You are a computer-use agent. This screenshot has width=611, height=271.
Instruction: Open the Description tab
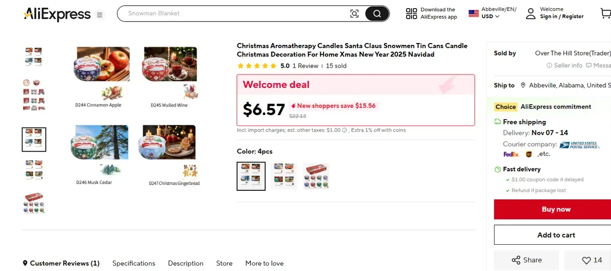tap(186, 263)
